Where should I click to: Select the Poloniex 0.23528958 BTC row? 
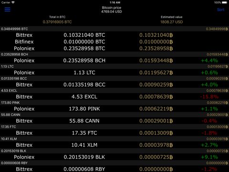click(x=114, y=48)
